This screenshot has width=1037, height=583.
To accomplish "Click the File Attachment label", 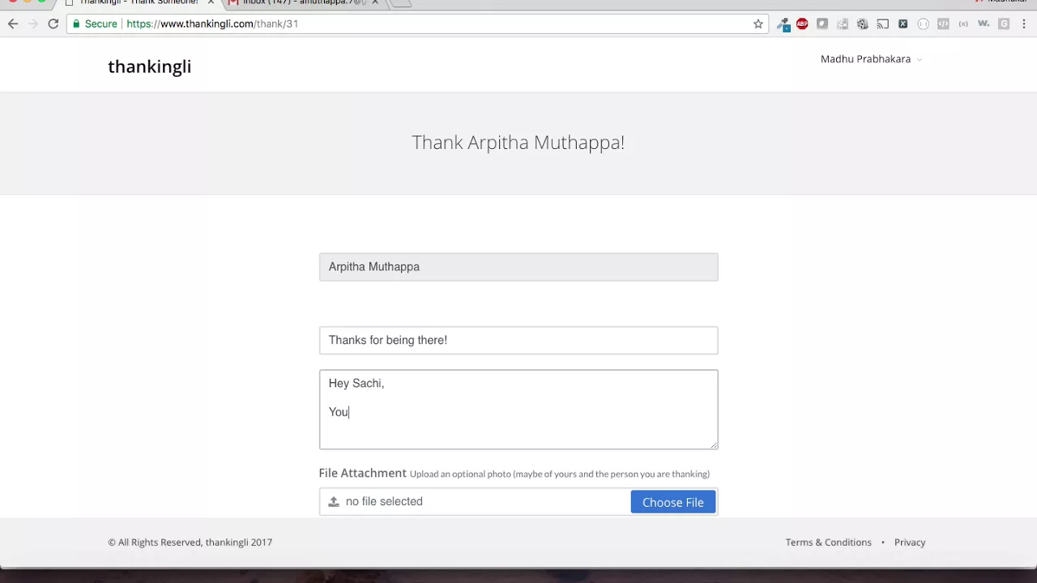I will point(362,473).
